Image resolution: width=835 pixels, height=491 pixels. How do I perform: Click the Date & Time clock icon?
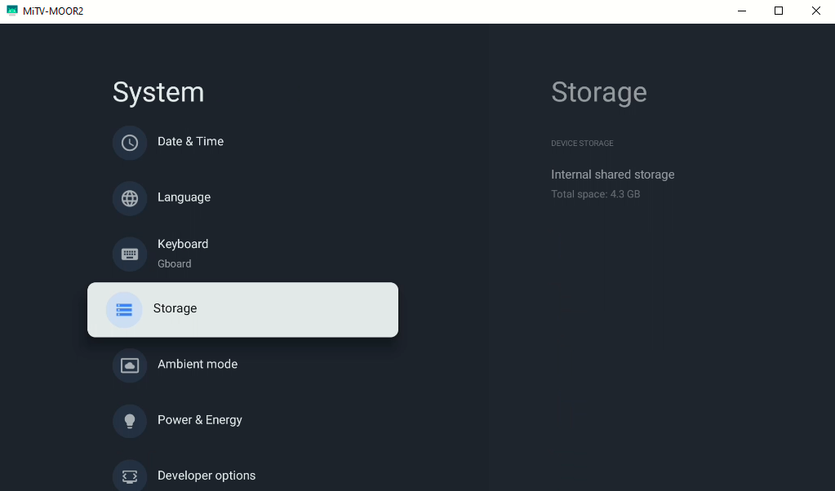[130, 143]
